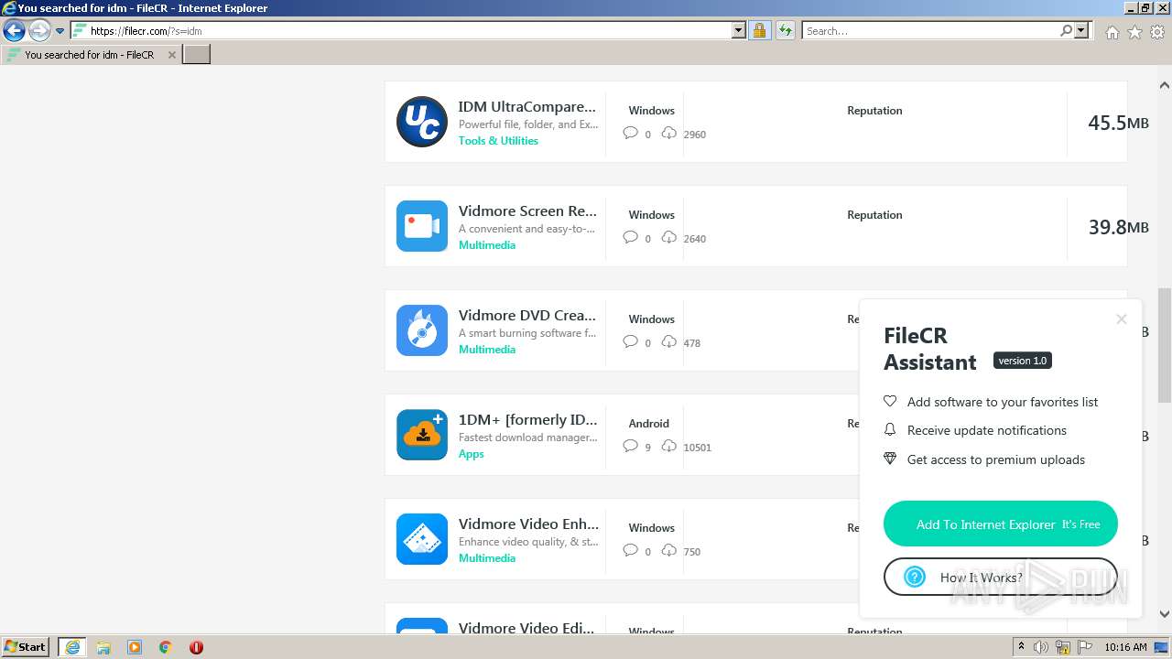
Task: Open the Multimedia category under Vidmore Screen Recorder
Action: tap(487, 244)
